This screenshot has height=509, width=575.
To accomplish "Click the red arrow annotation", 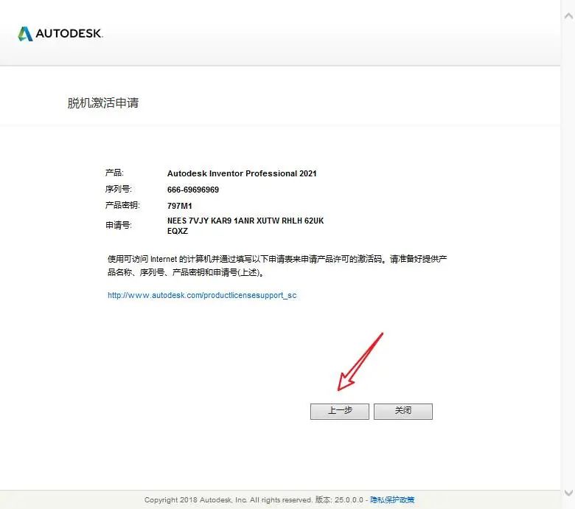I will coord(360,362).
